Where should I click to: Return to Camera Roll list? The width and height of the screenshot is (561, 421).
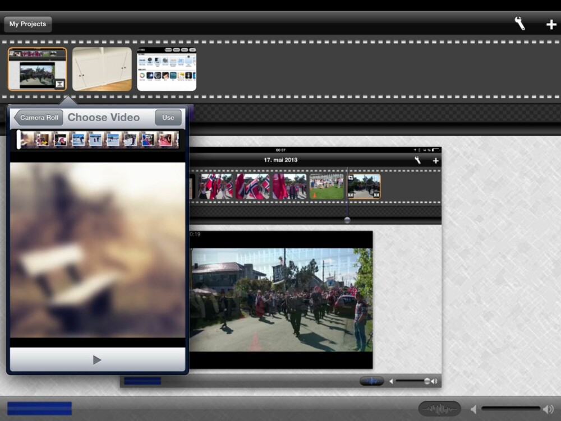coord(39,118)
